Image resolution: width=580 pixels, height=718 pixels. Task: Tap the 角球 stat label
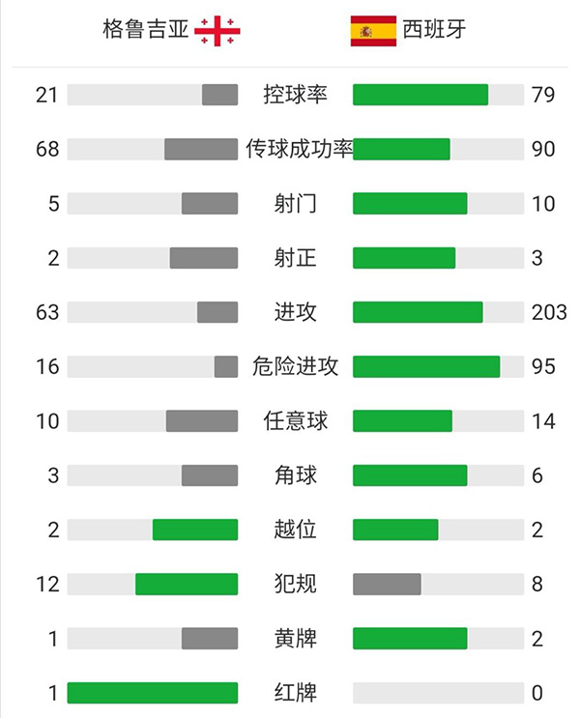295,475
